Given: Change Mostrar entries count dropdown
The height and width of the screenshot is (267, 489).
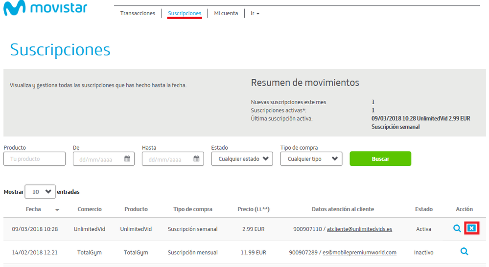Looking at the screenshot, I should point(40,192).
